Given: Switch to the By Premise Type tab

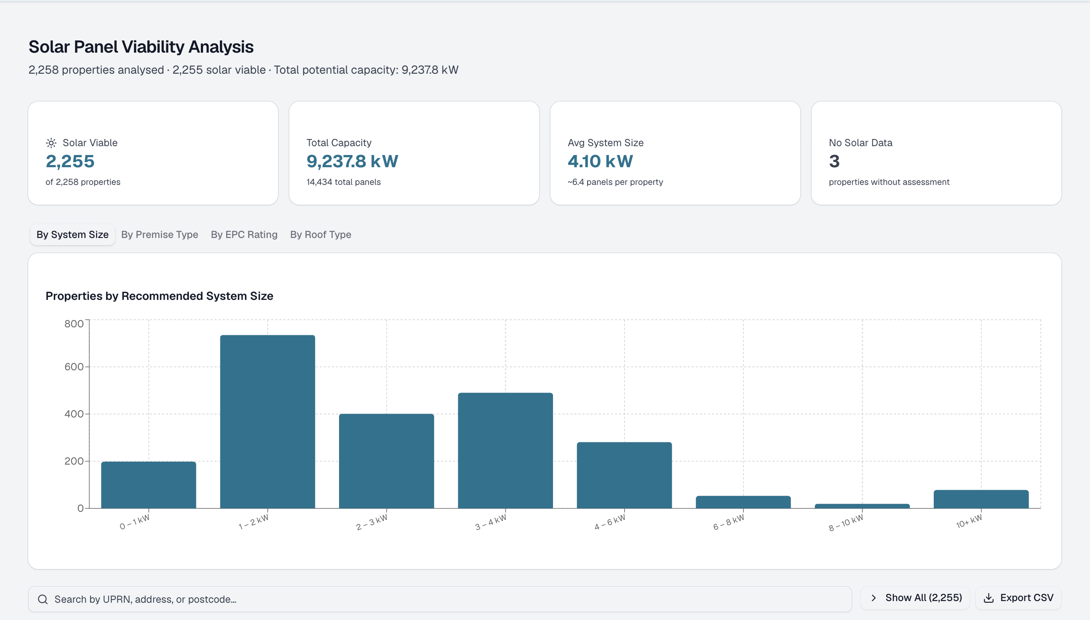Looking at the screenshot, I should pos(160,235).
